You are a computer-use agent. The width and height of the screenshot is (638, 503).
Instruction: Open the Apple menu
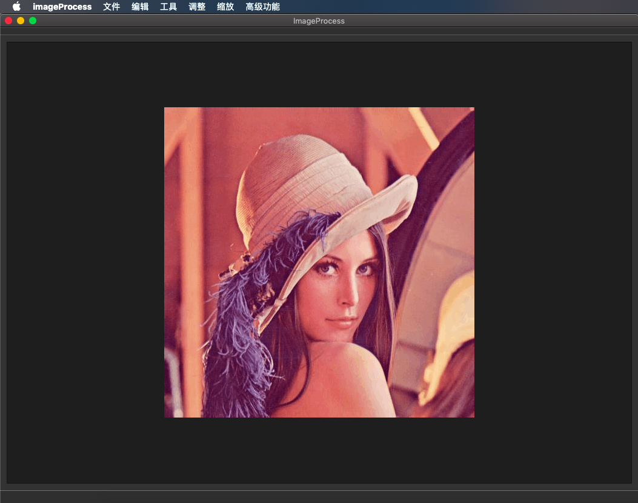pos(16,7)
